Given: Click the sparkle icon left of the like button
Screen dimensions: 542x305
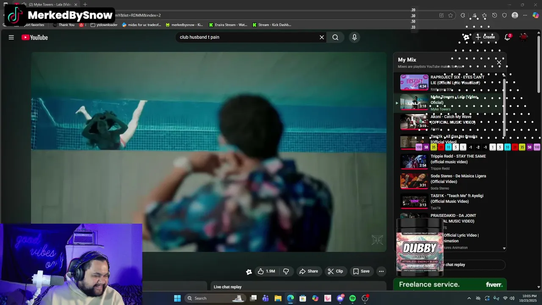Looking at the screenshot, I should 249,272.
